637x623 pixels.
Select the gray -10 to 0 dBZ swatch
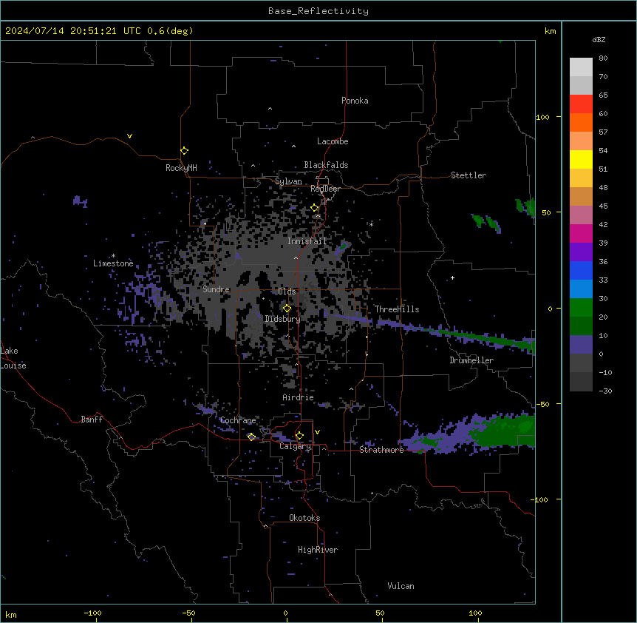click(x=581, y=363)
